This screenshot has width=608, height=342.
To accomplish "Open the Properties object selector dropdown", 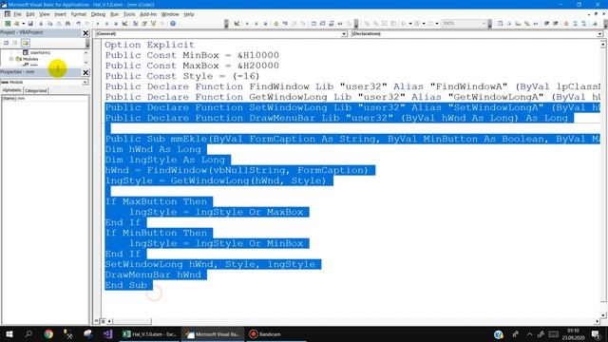I will pyautogui.click(x=85, y=83).
